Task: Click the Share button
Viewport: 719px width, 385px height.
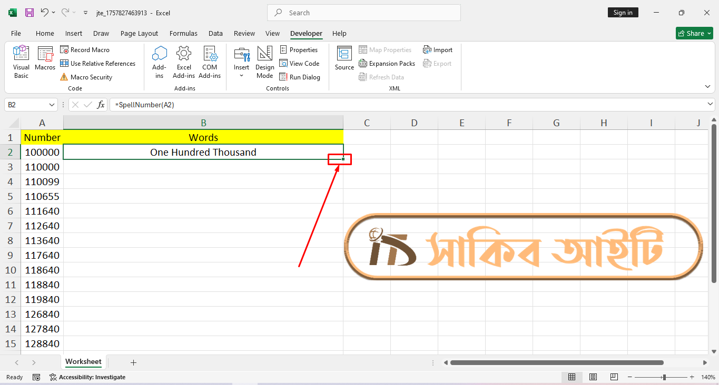Action: [694, 33]
